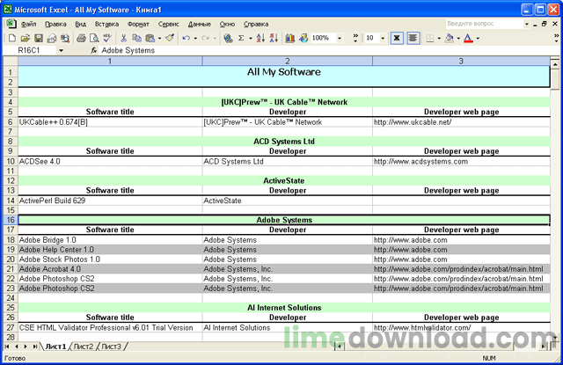Open the Правка menu
Image resolution: width=563 pixels, height=365 pixels.
click(x=55, y=24)
